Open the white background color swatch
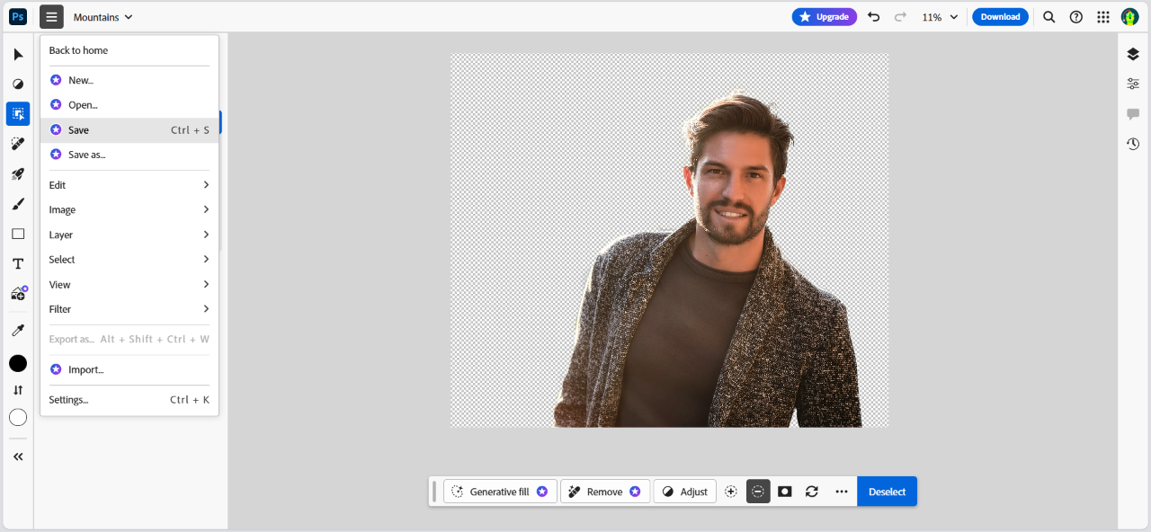The width and height of the screenshot is (1151, 532). click(x=18, y=418)
